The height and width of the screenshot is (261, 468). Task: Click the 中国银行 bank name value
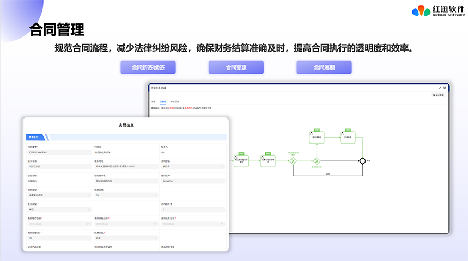point(32,181)
